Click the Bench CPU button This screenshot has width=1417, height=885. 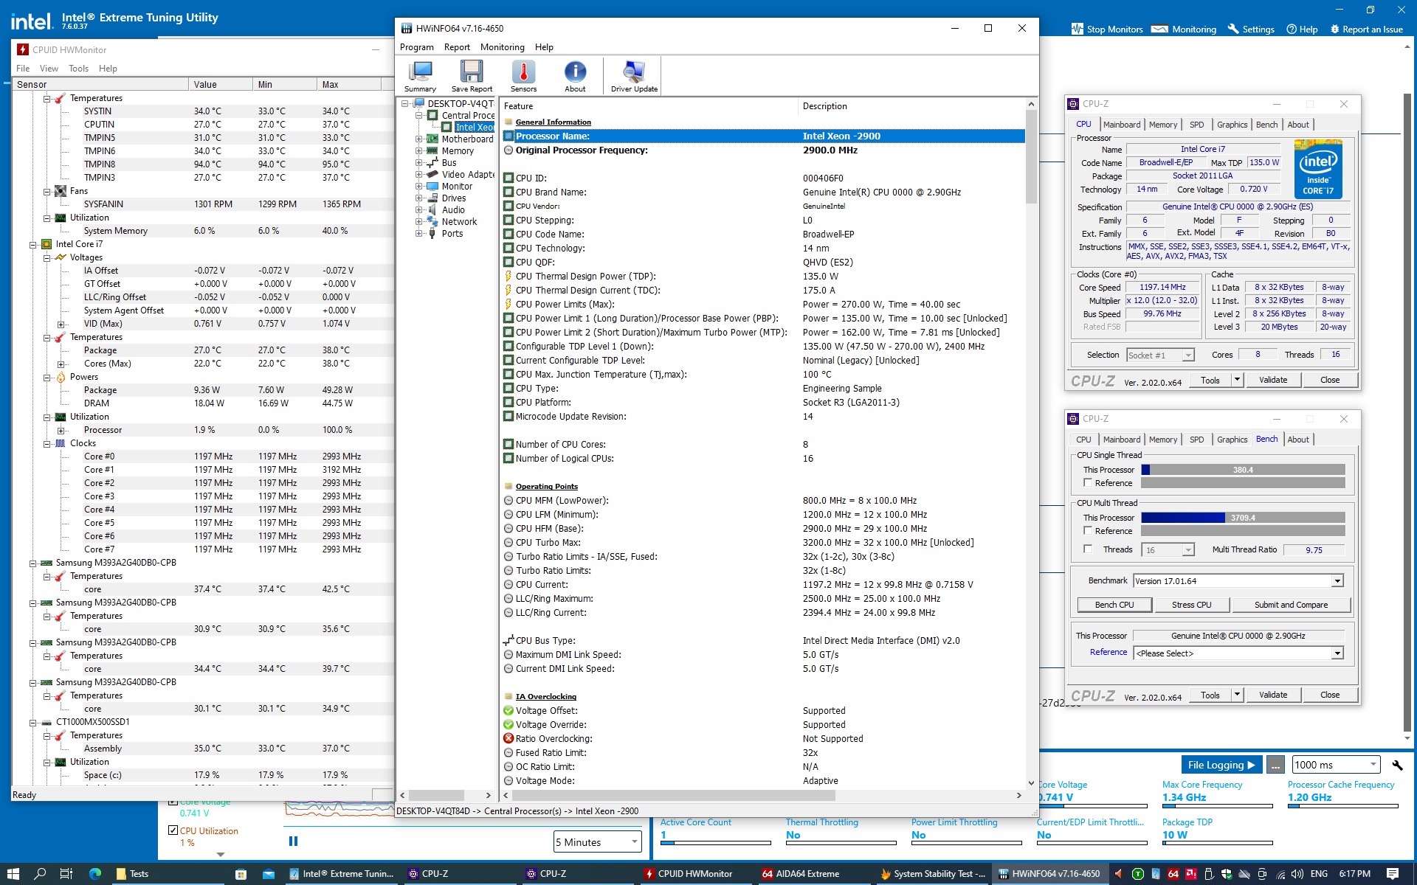1114,605
